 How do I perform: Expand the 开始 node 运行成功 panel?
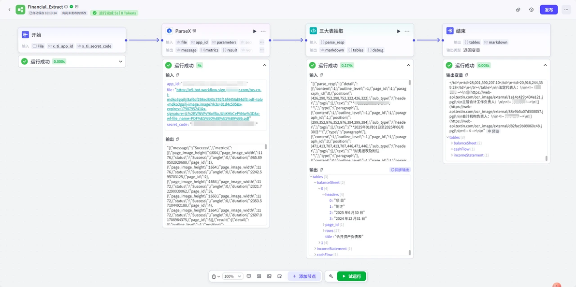click(x=120, y=61)
